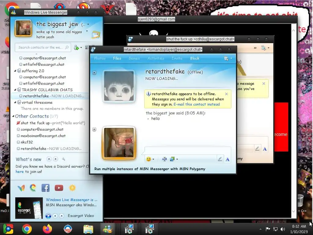Click the menu icon in lomandoplayer chat header
Viewport: 313px width, 235px height.
pyautogui.click(x=226, y=58)
